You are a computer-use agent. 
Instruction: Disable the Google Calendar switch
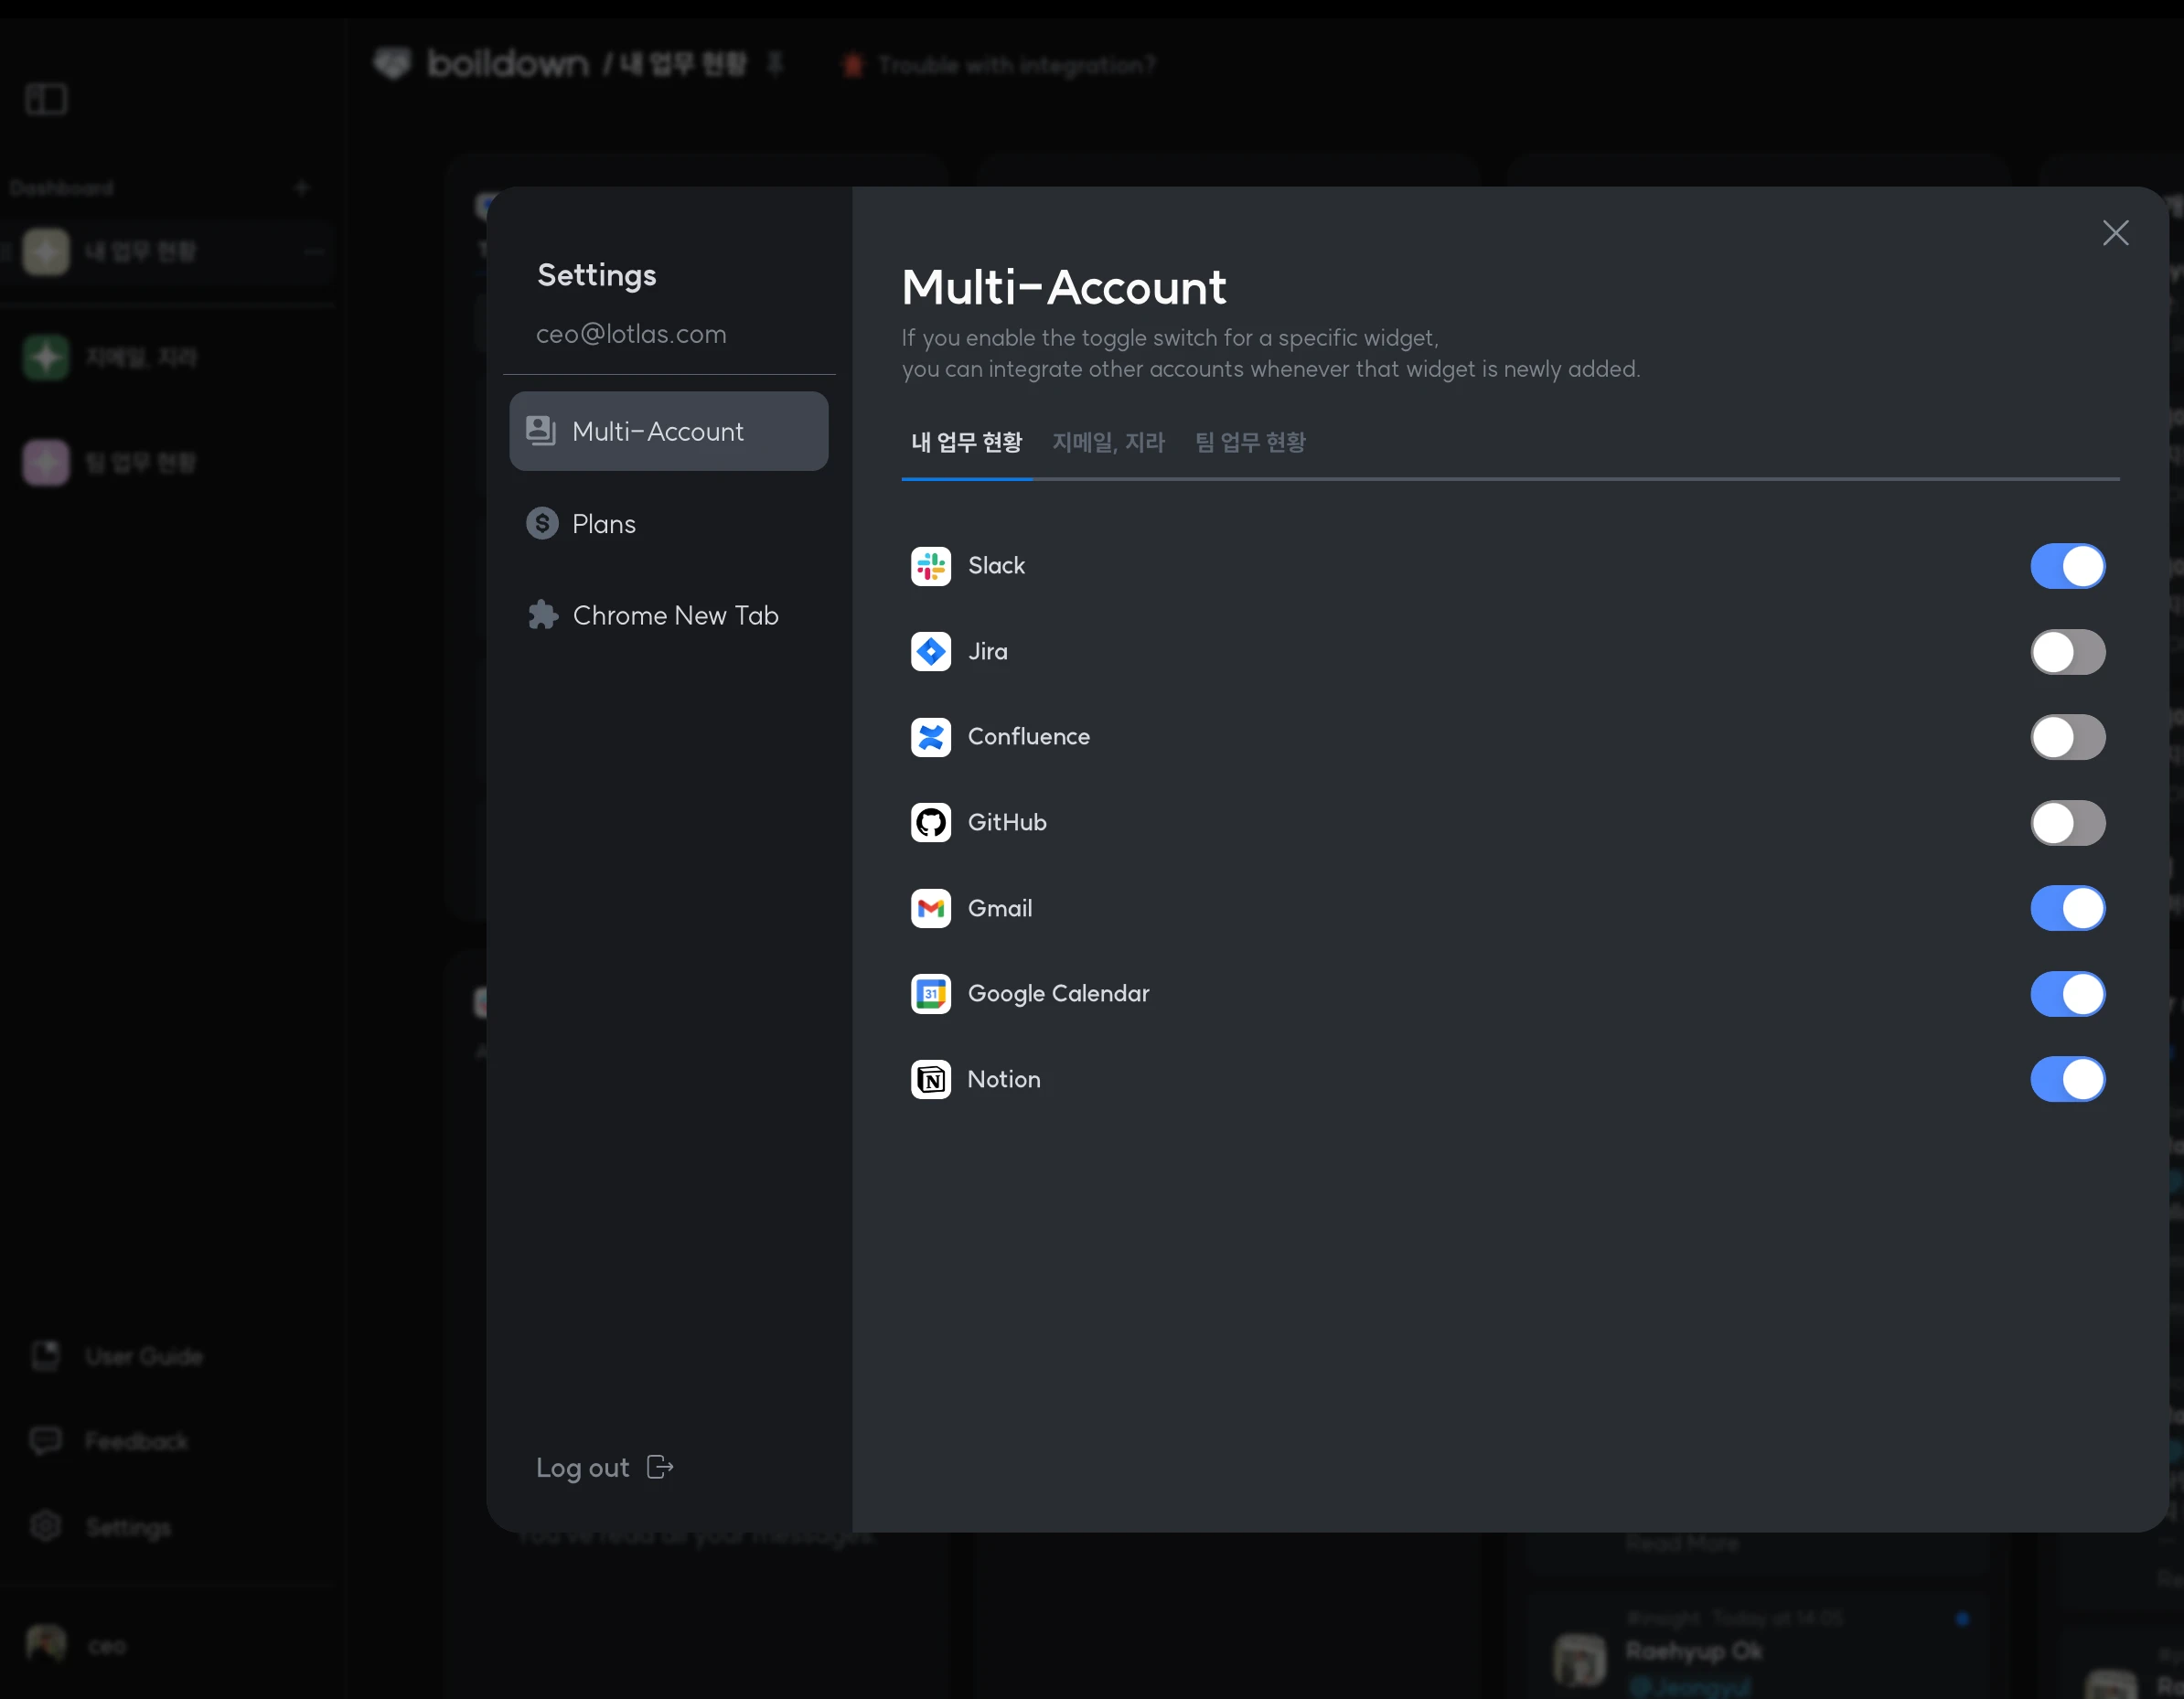pos(2067,994)
